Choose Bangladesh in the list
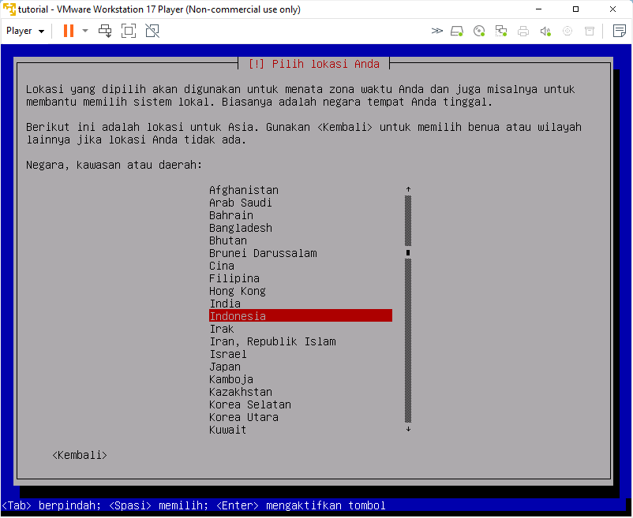Image resolution: width=633 pixels, height=518 pixels. 301,228
